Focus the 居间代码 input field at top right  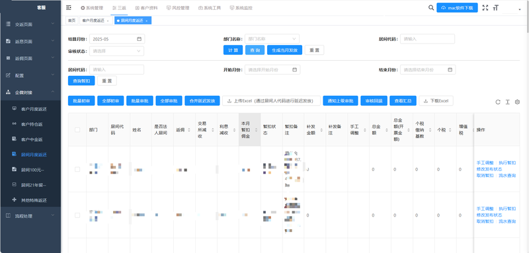pos(427,39)
